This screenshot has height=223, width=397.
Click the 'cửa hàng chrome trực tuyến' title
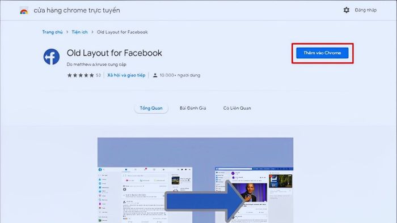tap(77, 10)
